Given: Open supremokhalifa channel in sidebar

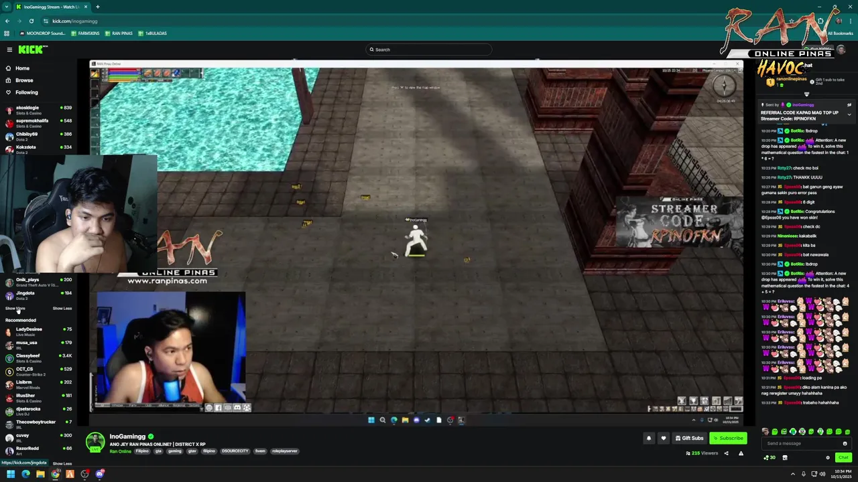Looking at the screenshot, I should pyautogui.click(x=38, y=123).
